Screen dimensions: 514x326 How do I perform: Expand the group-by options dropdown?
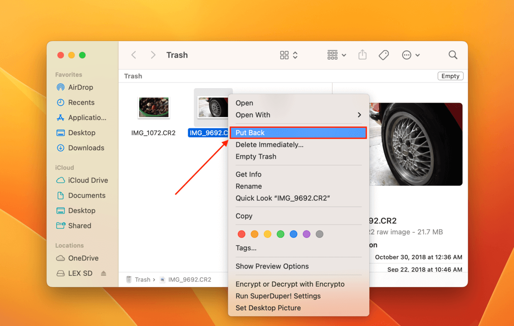pos(337,55)
